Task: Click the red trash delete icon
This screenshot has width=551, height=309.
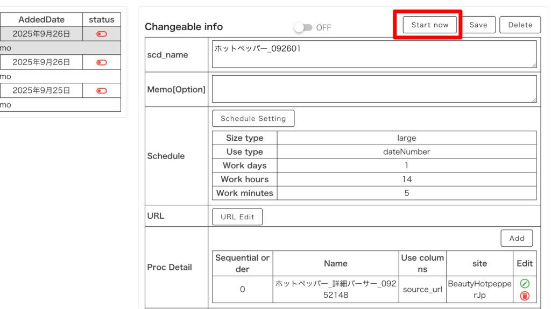Action: click(525, 296)
